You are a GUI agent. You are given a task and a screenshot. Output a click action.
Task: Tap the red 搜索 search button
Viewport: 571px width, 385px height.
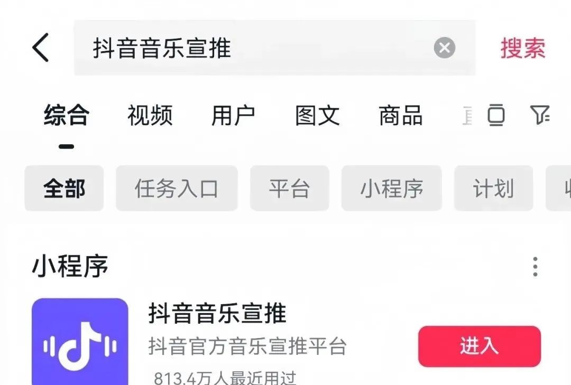(x=523, y=48)
